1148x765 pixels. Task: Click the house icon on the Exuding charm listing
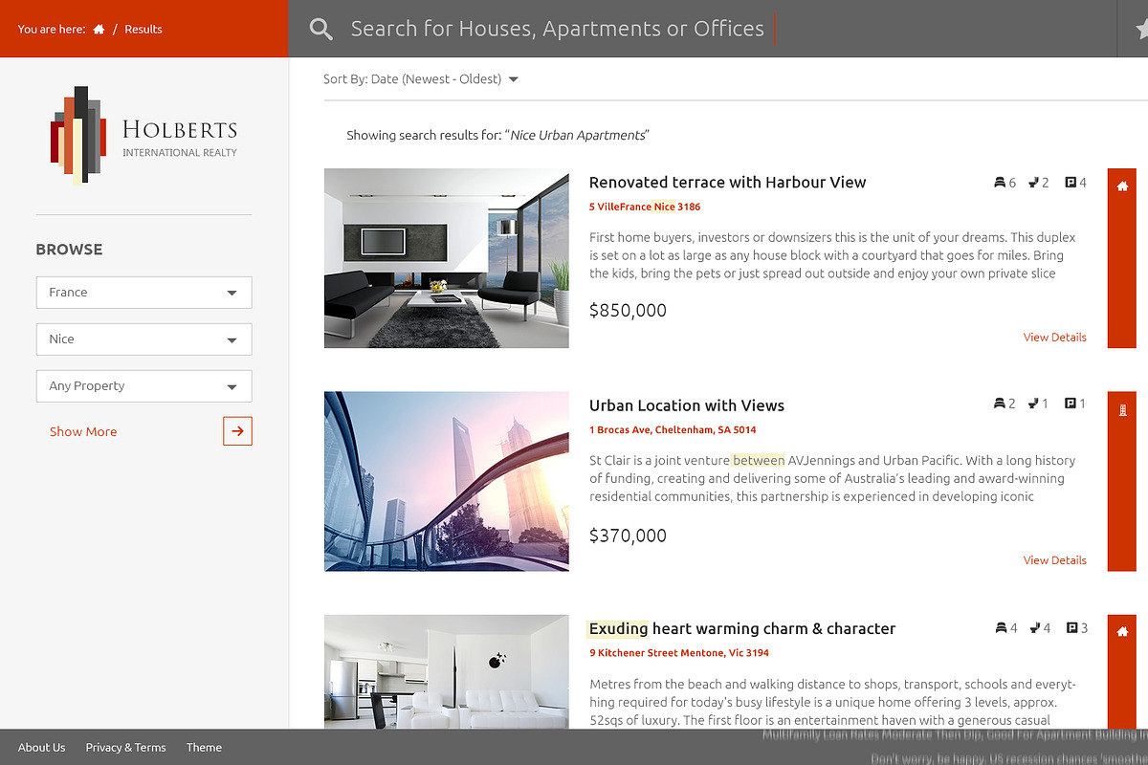[1122, 632]
